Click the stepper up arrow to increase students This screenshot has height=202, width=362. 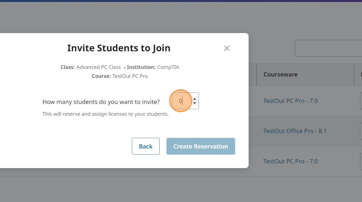[195, 98]
